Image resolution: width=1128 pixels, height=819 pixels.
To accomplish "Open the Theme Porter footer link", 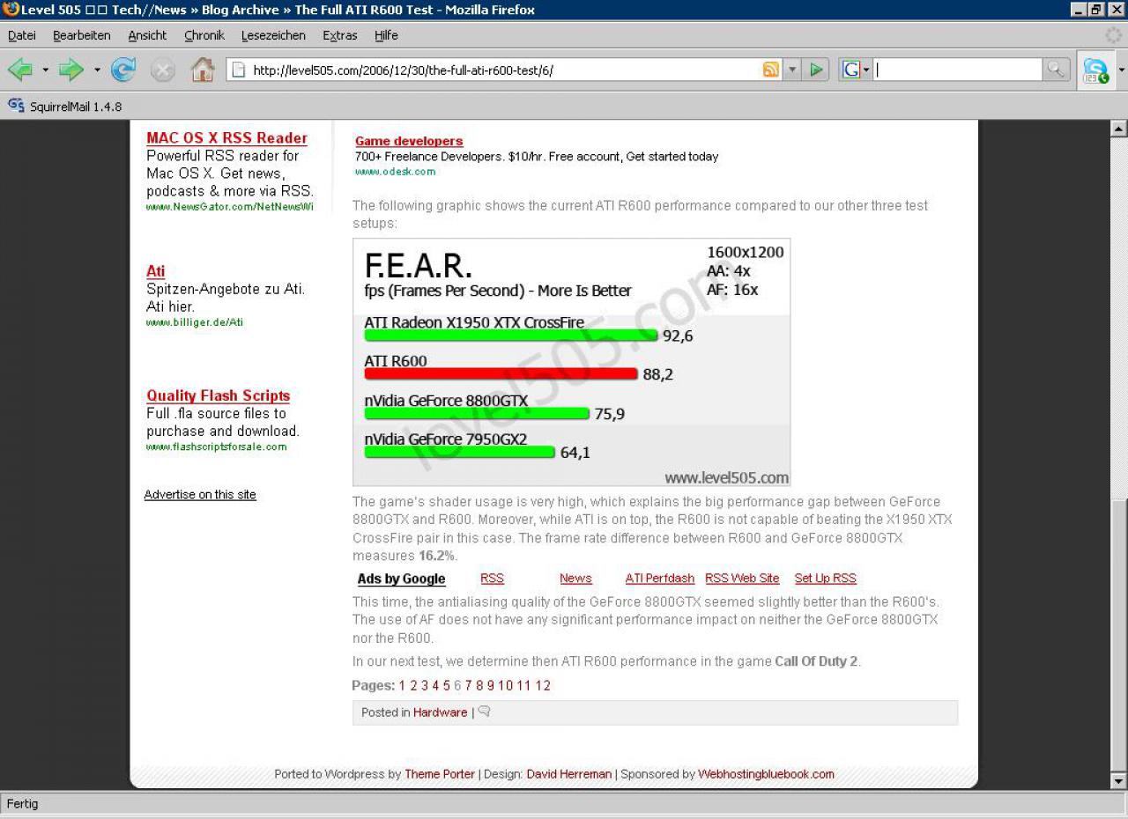I will [440, 774].
